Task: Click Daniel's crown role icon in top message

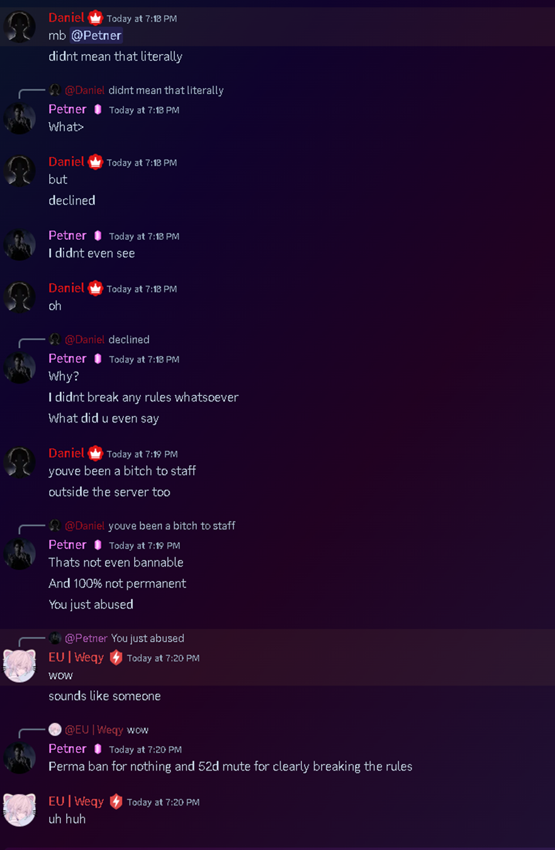Action: pyautogui.click(x=95, y=18)
